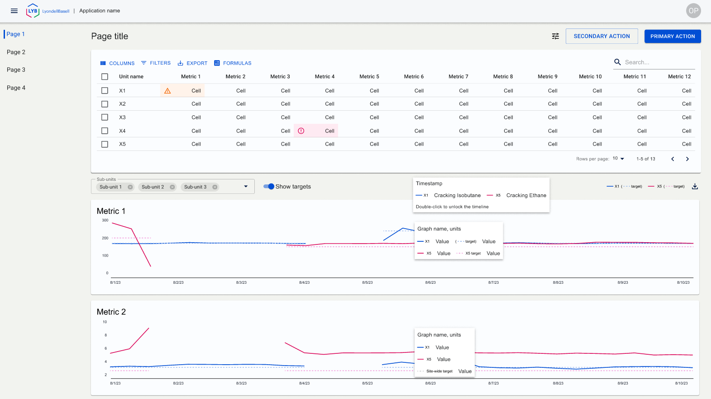Sort by the Metric 6 column header

coord(414,77)
